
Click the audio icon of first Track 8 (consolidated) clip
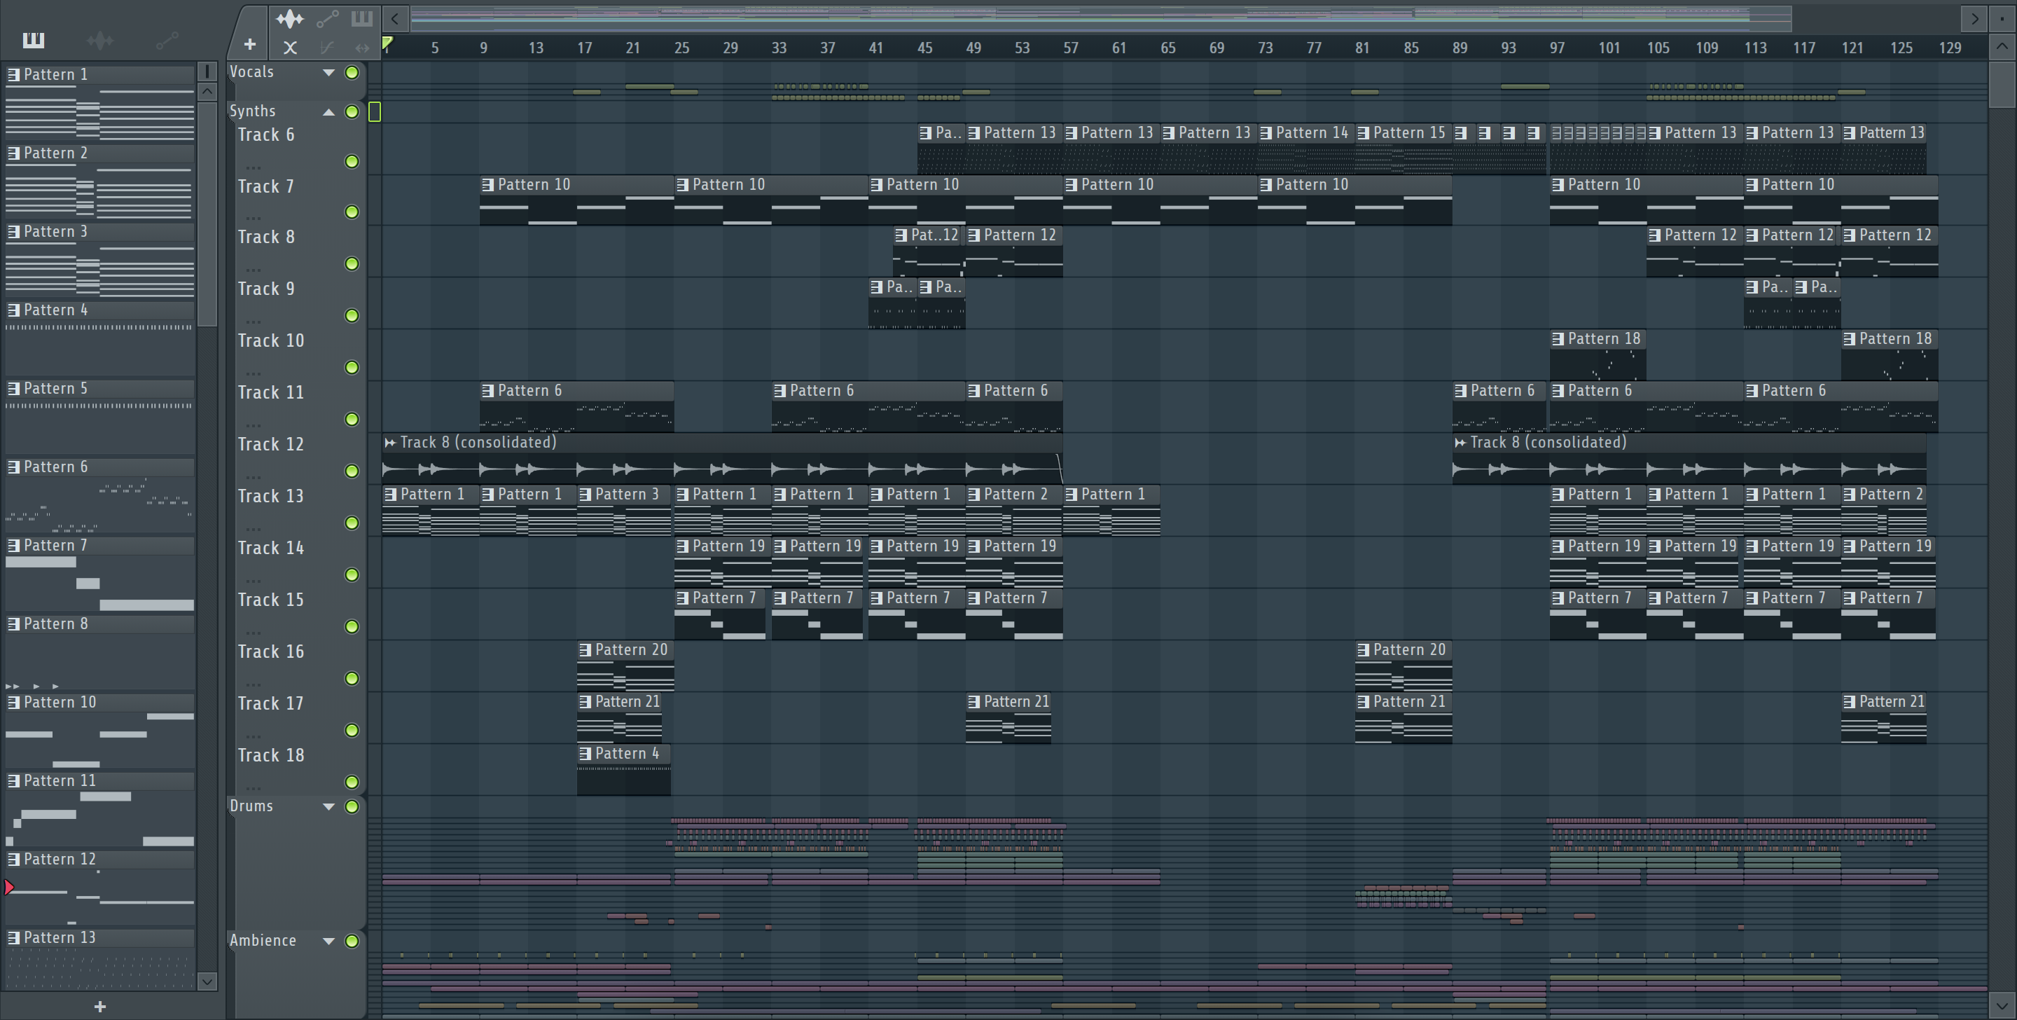point(390,443)
